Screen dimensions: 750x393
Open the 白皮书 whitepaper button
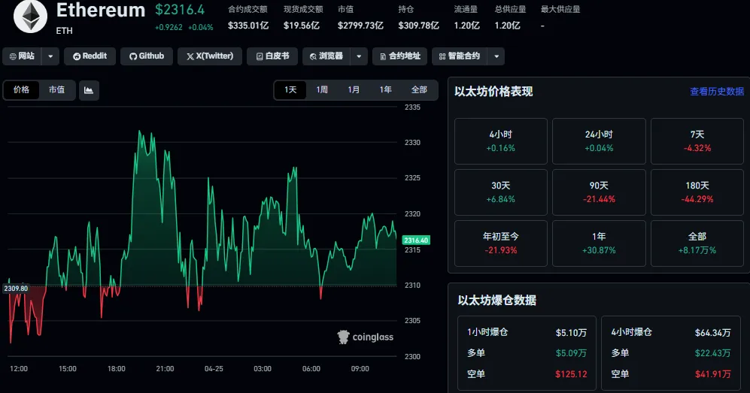click(x=272, y=56)
